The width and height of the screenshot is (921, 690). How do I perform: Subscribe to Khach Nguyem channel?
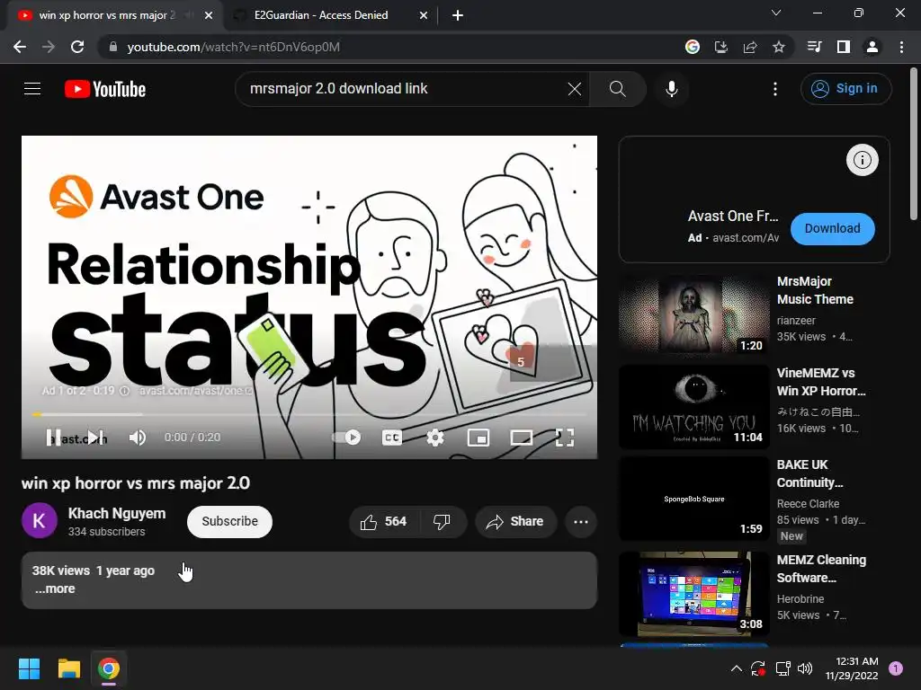pos(229,521)
